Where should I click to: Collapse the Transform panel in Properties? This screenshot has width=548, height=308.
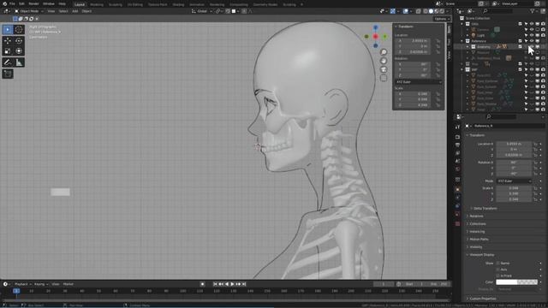tap(477, 135)
